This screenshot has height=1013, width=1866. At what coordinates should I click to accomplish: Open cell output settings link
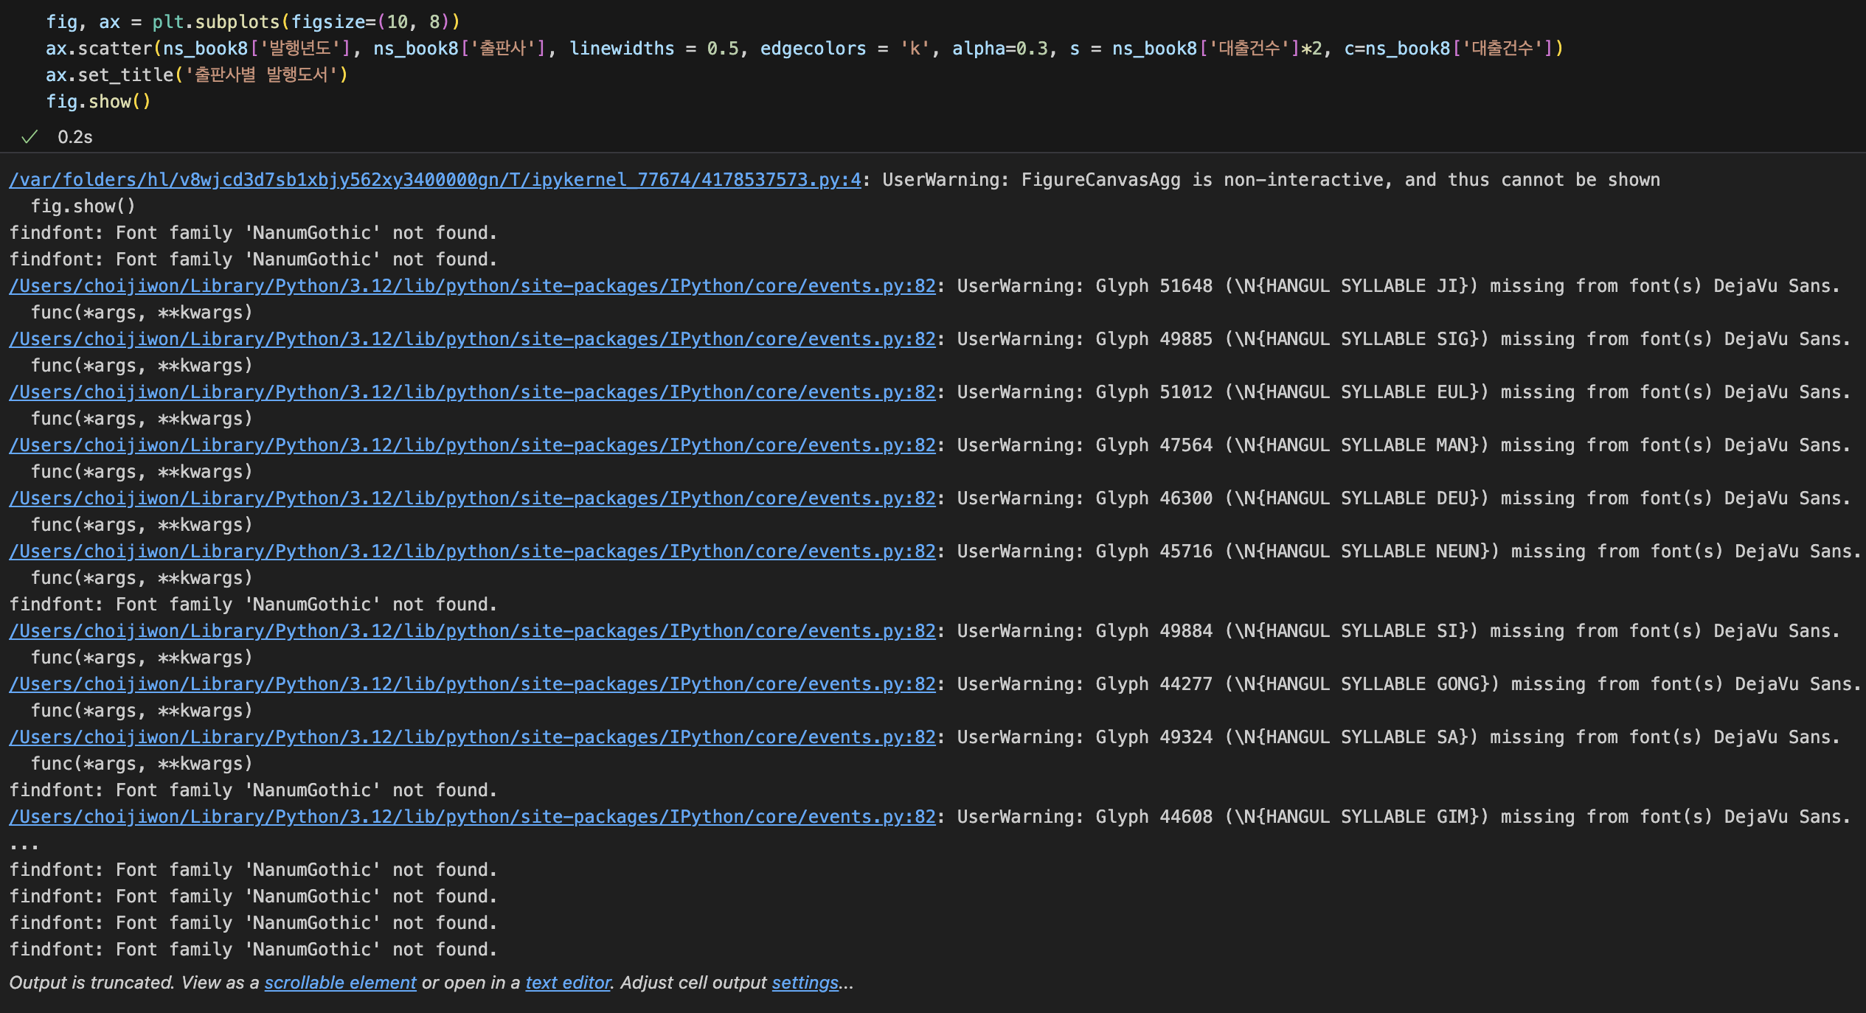click(805, 983)
